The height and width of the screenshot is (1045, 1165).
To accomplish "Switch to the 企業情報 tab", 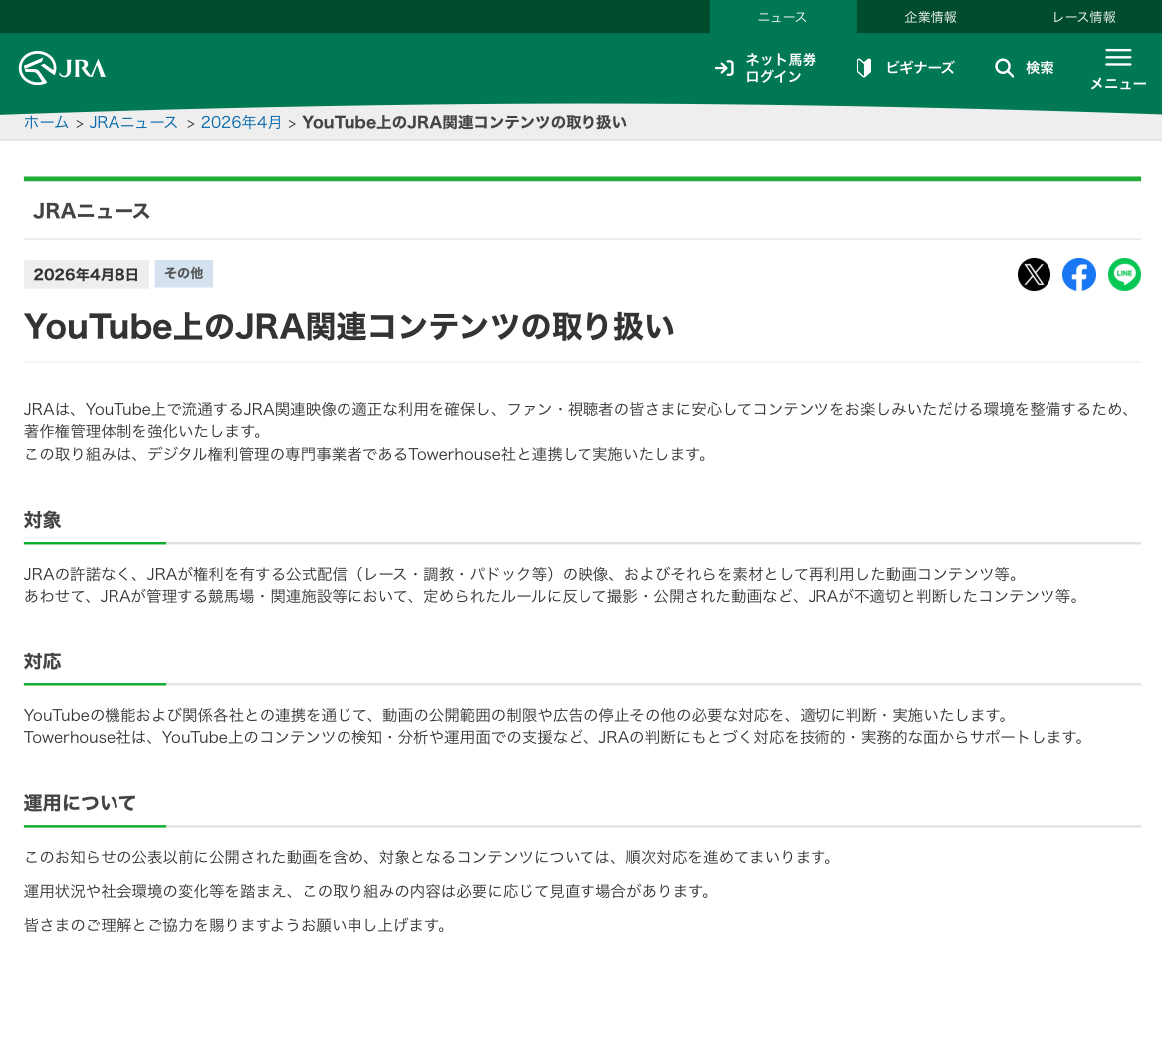I will coord(930,17).
